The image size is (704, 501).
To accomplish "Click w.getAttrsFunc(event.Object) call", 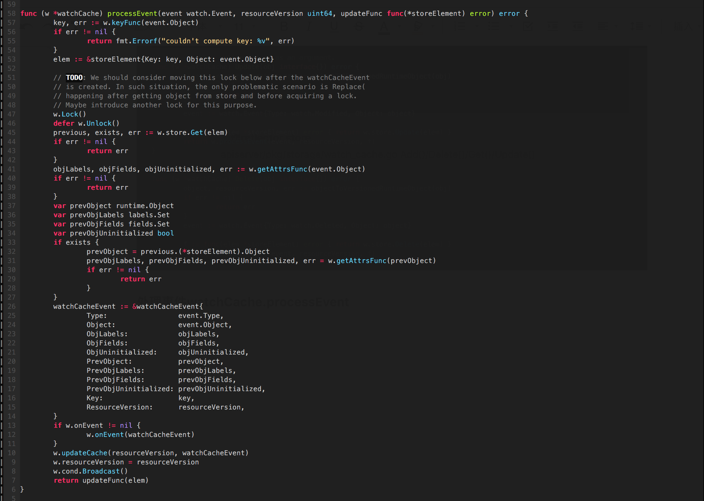I will pos(307,169).
